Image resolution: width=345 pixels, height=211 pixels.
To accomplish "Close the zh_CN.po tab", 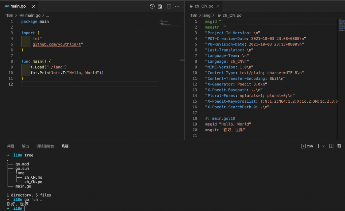I will 218,6.
